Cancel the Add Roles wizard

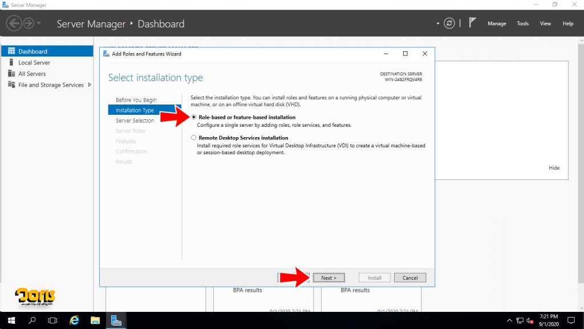coord(409,278)
